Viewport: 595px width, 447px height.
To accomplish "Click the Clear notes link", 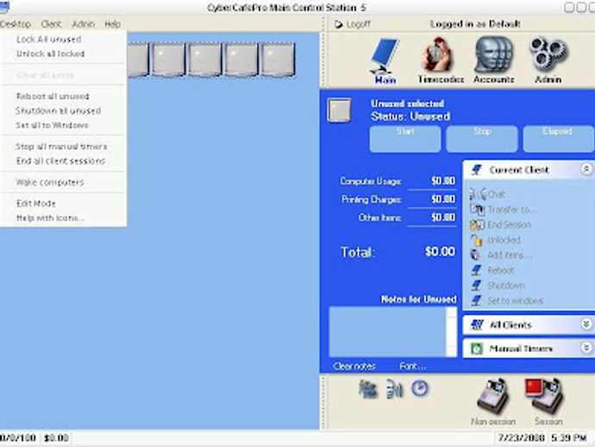I will [x=354, y=366].
